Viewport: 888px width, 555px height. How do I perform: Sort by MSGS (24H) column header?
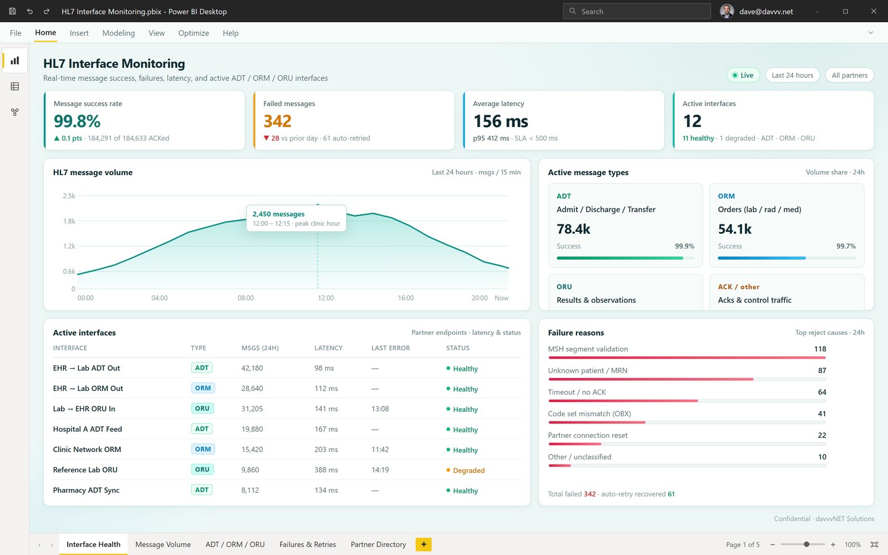[260, 348]
